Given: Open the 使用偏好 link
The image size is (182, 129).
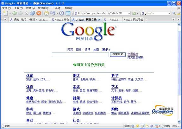Looking at the screenshot, I should click(x=133, y=54).
